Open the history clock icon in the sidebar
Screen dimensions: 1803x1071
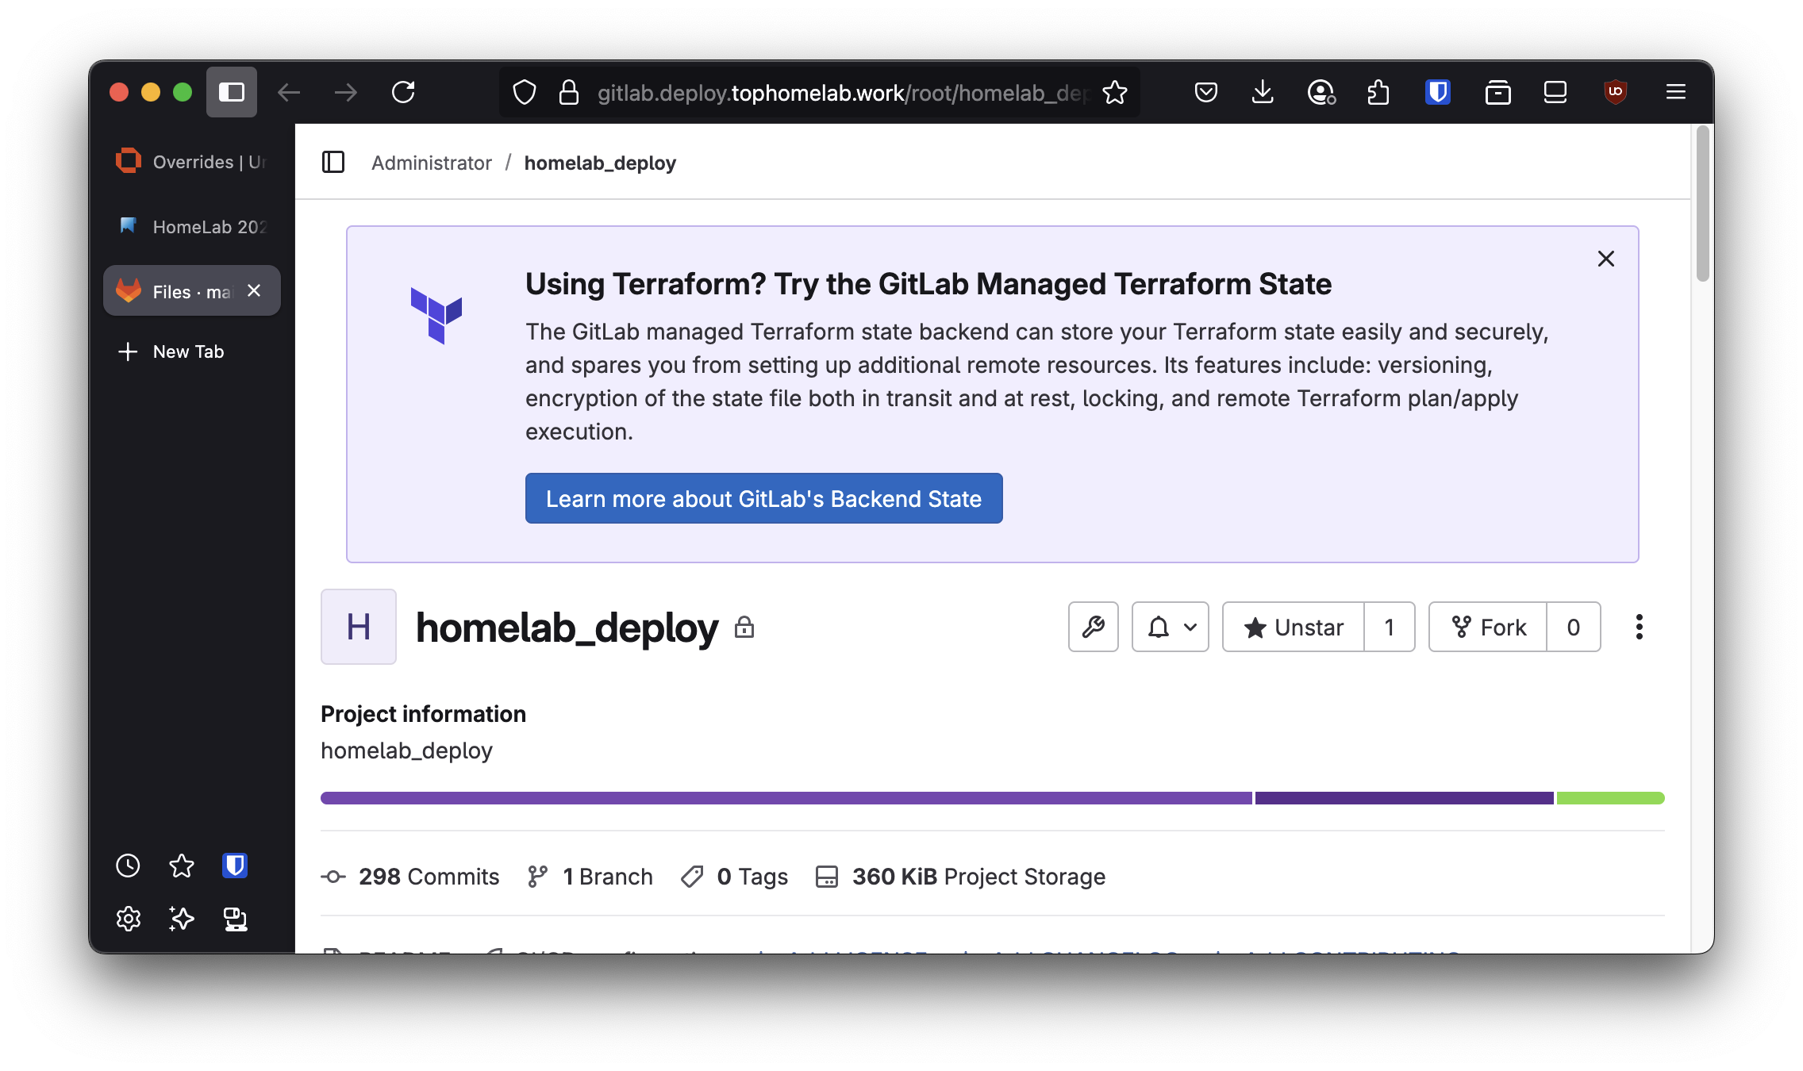[128, 866]
